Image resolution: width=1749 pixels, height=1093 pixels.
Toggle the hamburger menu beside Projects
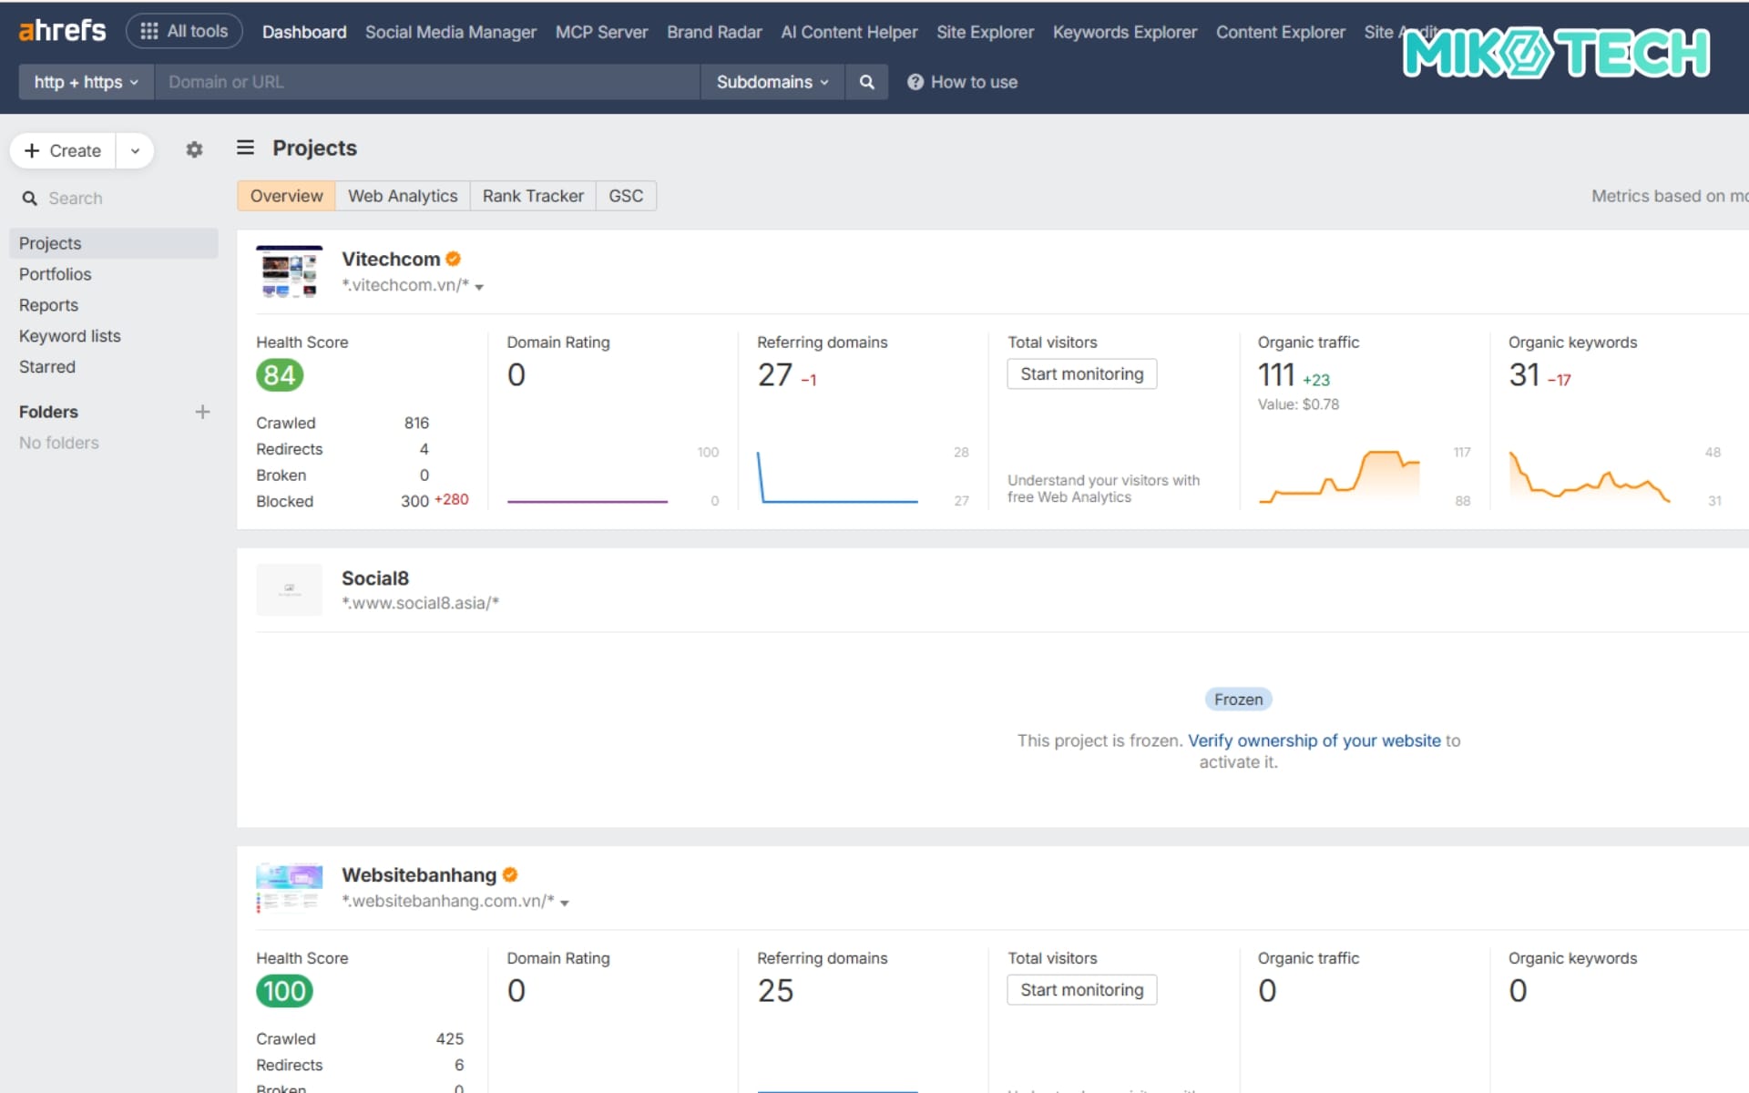click(245, 148)
